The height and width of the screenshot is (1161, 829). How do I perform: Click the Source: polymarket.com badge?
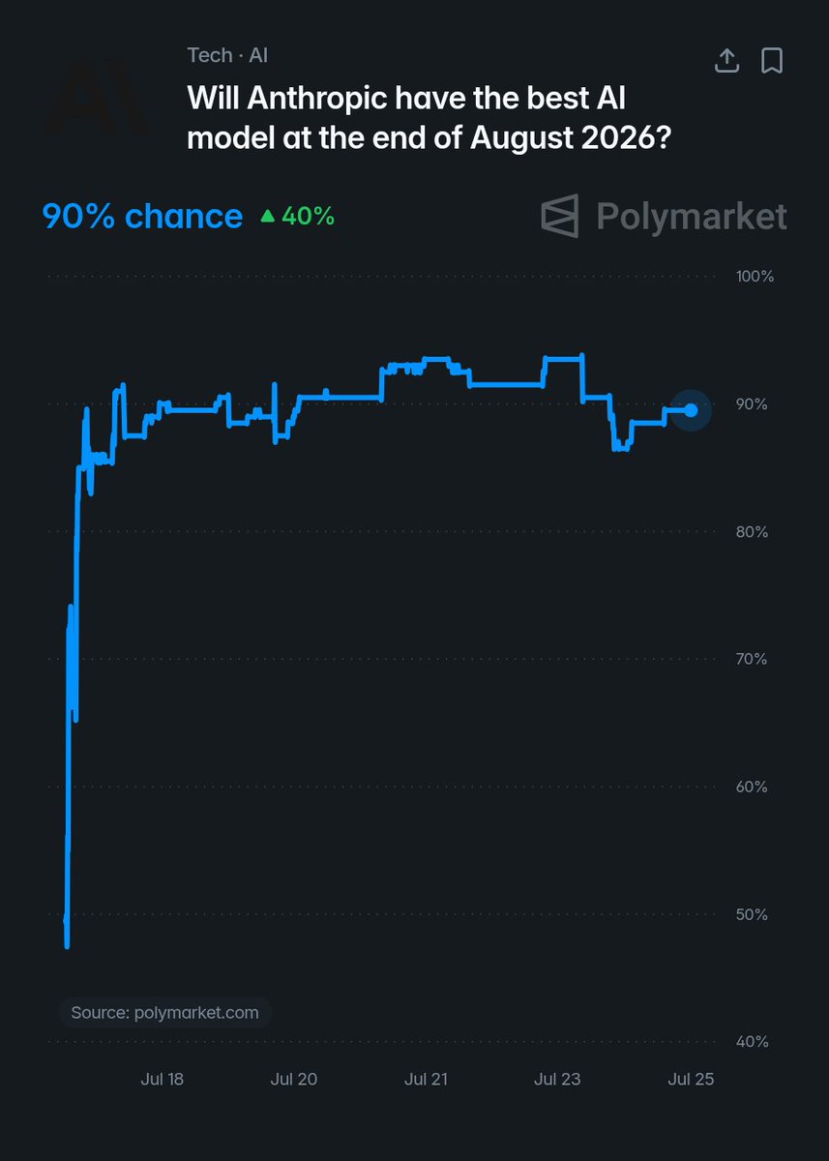pos(164,1013)
